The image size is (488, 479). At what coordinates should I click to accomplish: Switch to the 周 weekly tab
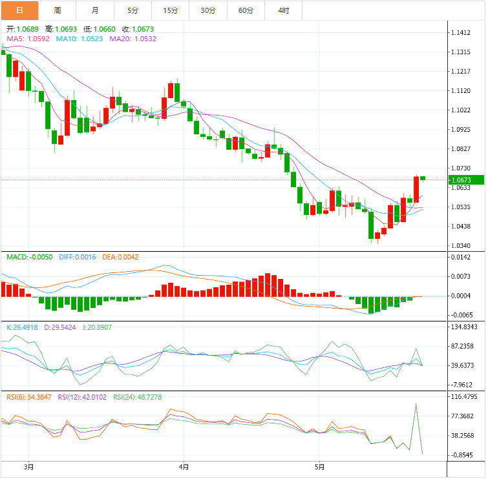coord(58,10)
